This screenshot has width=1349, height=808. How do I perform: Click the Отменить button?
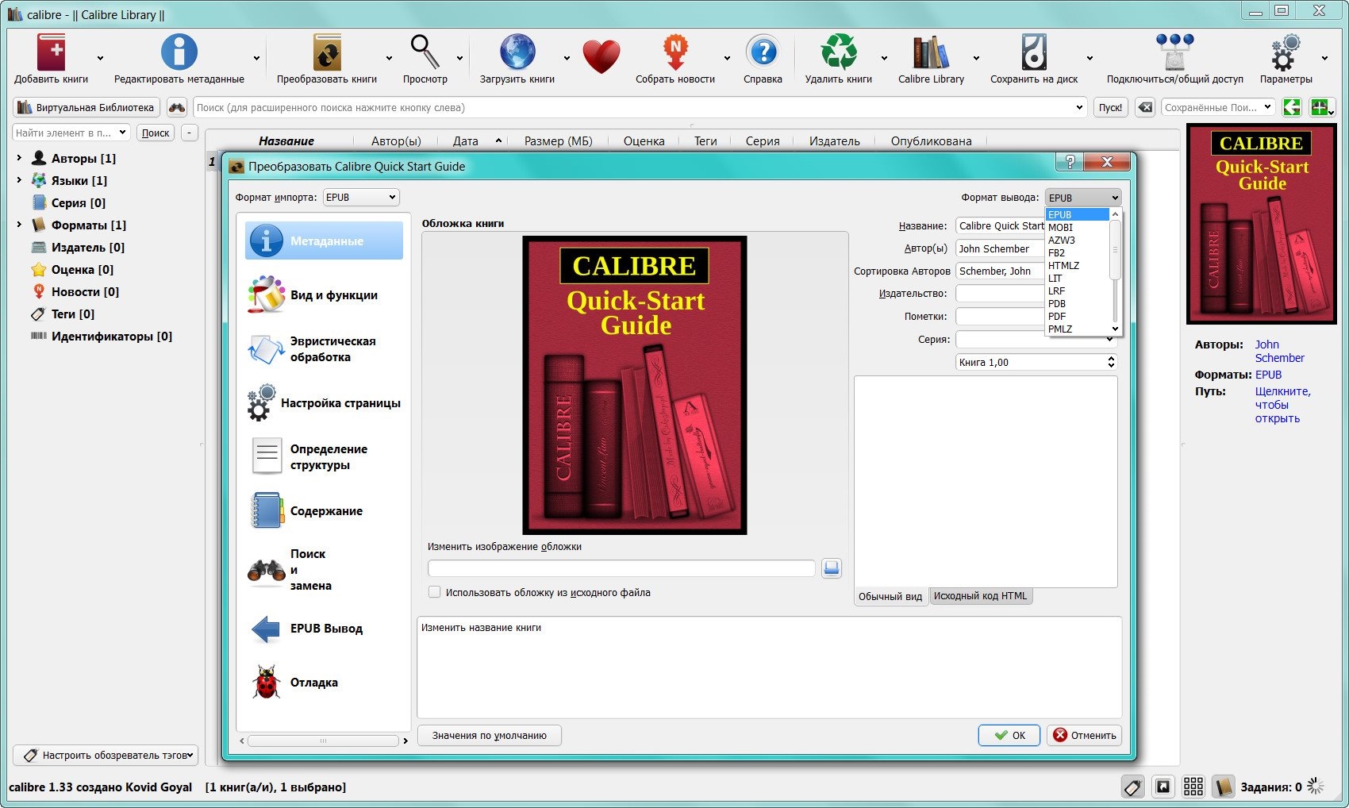pos(1084,735)
